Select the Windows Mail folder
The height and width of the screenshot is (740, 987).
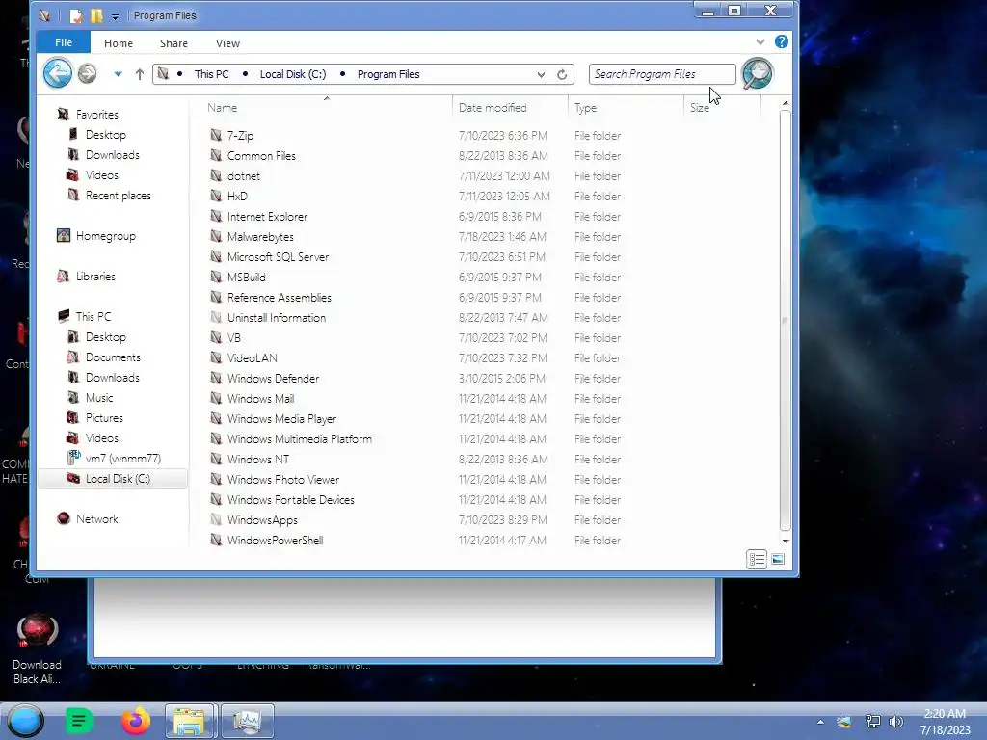pyautogui.click(x=260, y=398)
